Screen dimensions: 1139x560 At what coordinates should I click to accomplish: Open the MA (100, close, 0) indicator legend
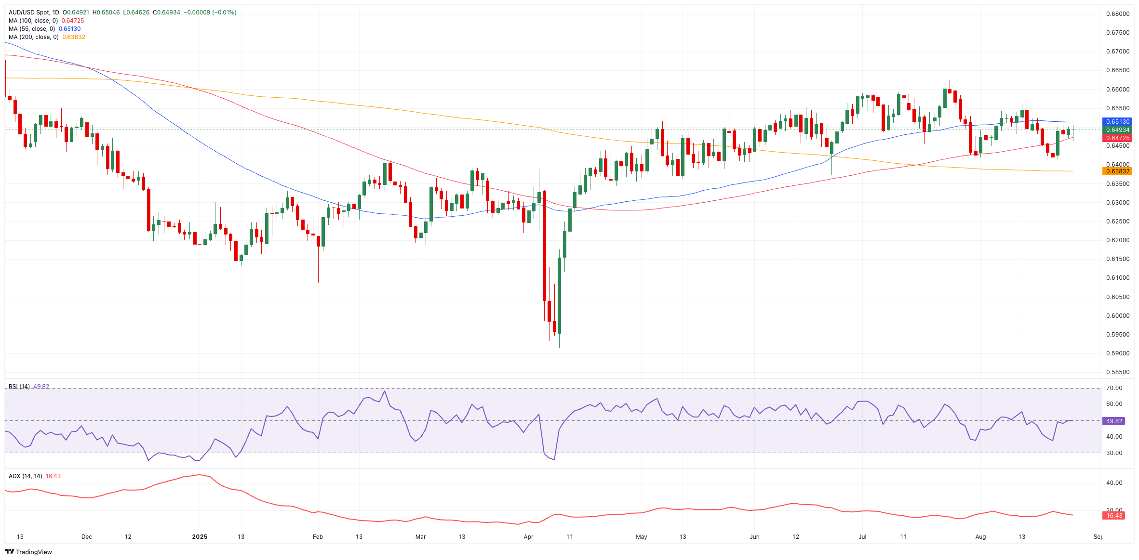(33, 21)
